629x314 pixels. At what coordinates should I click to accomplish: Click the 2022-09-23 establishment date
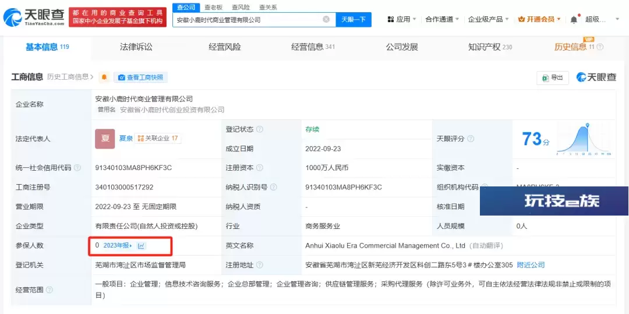(323, 149)
